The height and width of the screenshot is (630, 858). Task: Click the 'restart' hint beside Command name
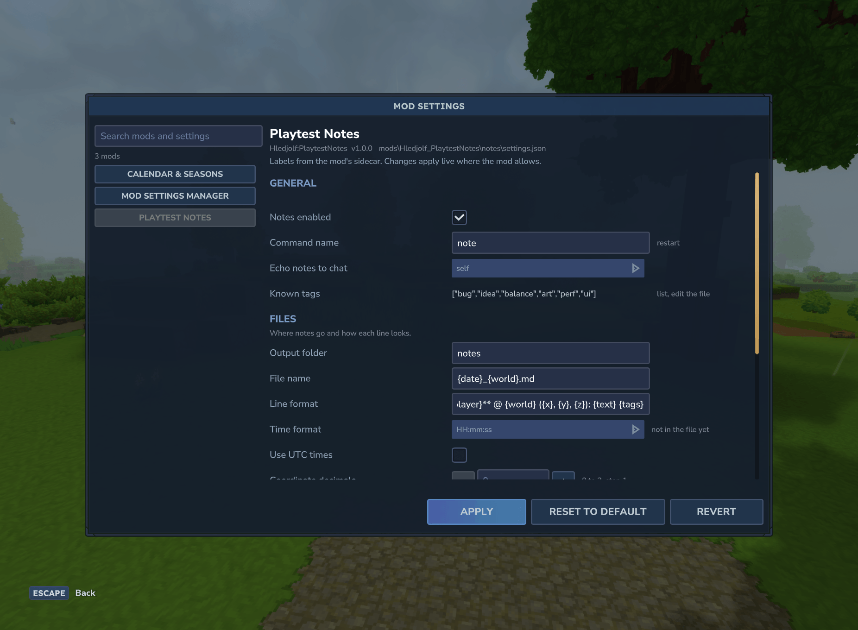(668, 243)
